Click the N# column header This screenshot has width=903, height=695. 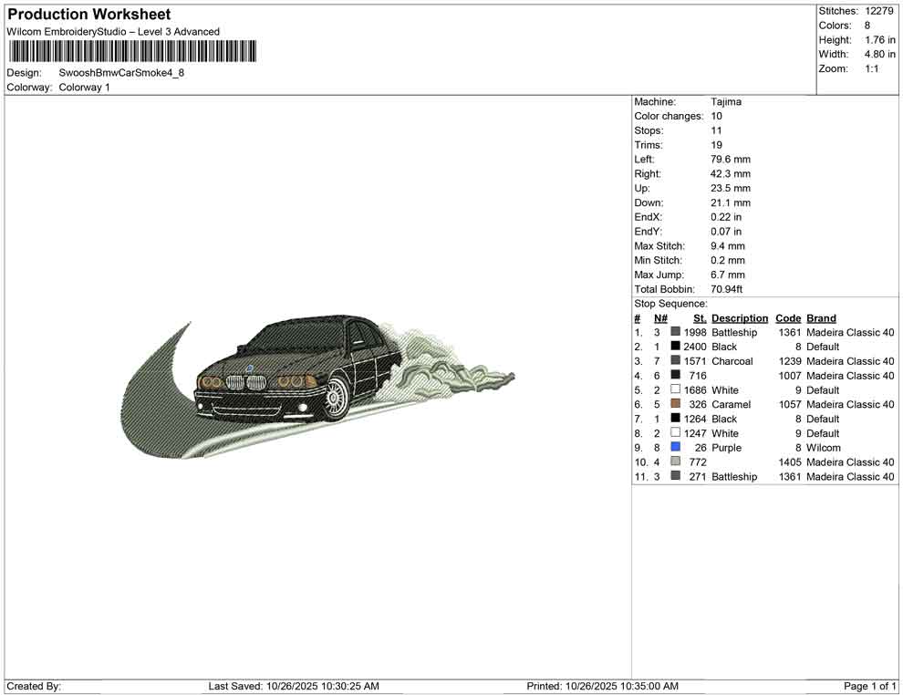coord(660,318)
